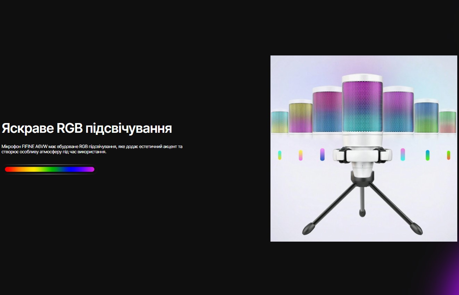Image resolution: width=459 pixels, height=295 pixels.
Task: Click the tripod's left rubber foot
Action: (x=308, y=228)
